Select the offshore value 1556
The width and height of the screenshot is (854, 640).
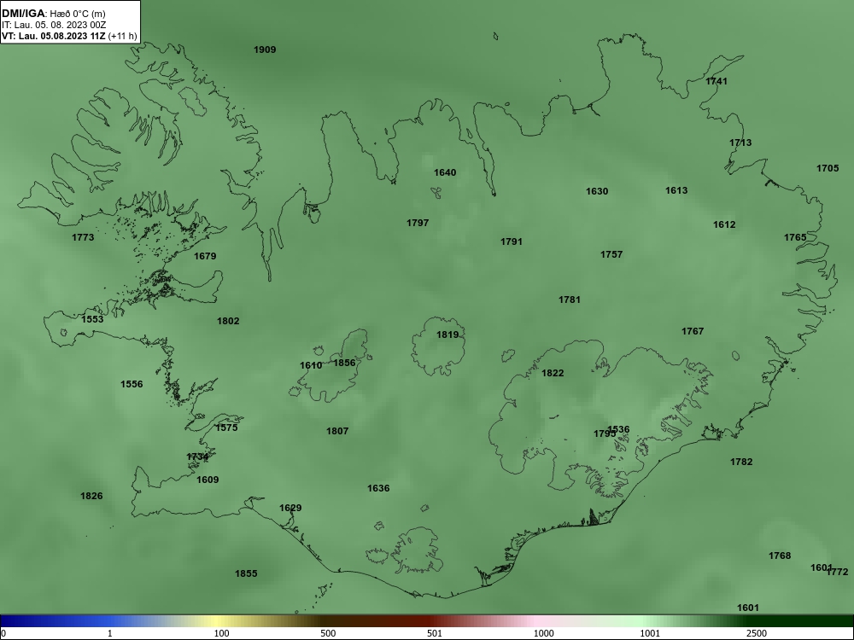point(132,384)
